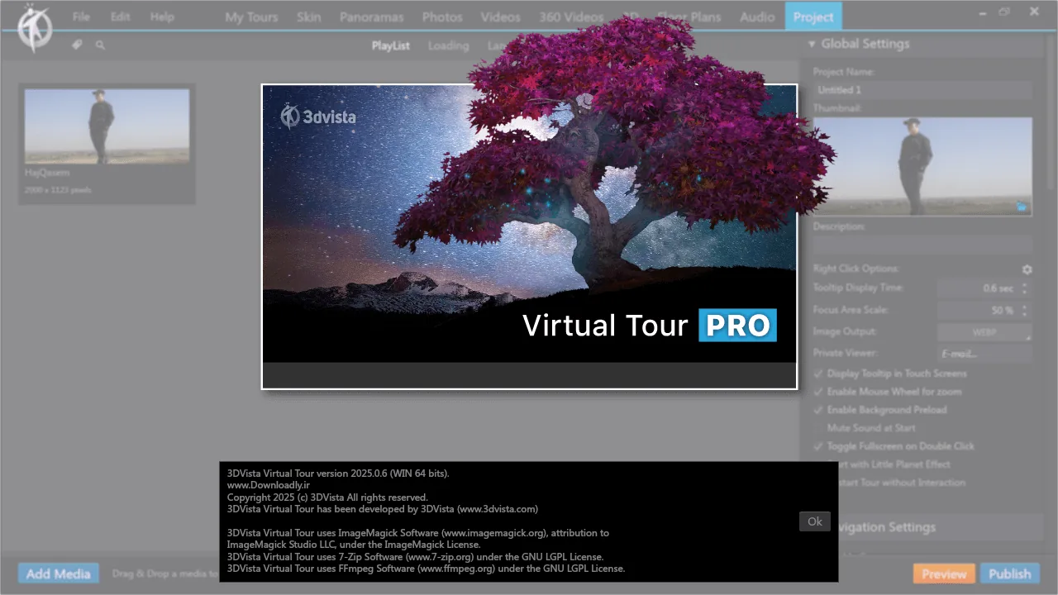Open the File menu
1058x595 pixels.
point(81,17)
